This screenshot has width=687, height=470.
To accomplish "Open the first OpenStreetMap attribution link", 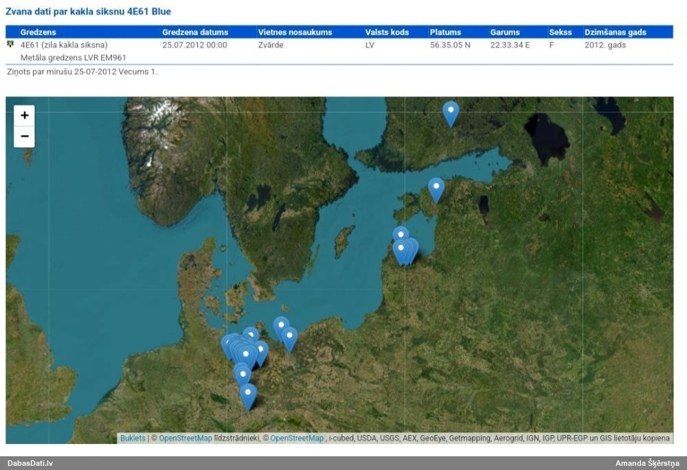I will (185, 438).
